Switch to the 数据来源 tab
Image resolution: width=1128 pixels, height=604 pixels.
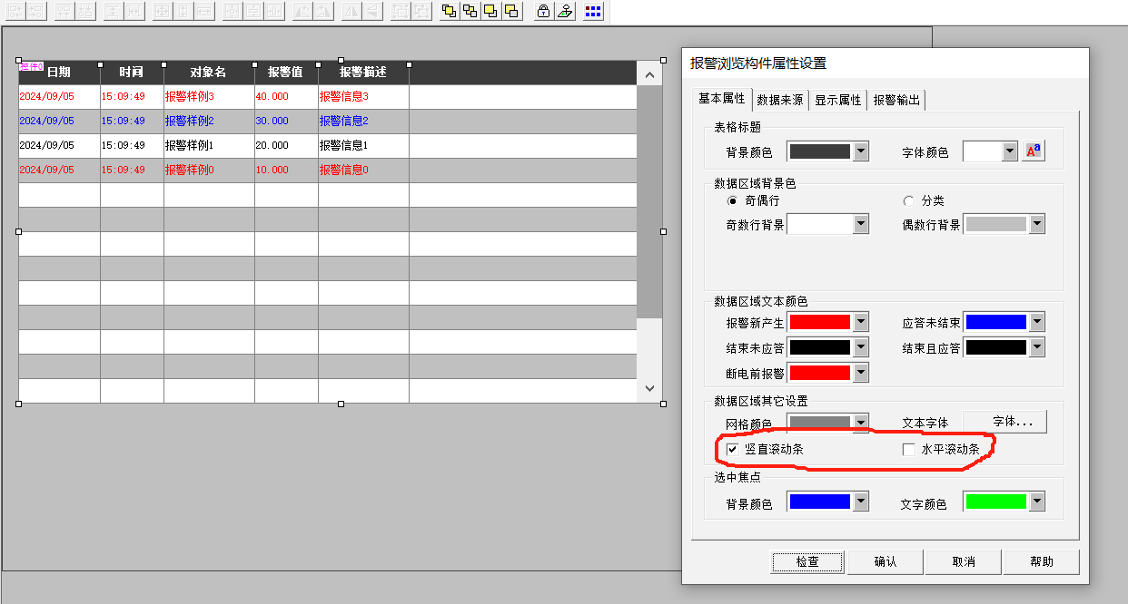point(779,100)
